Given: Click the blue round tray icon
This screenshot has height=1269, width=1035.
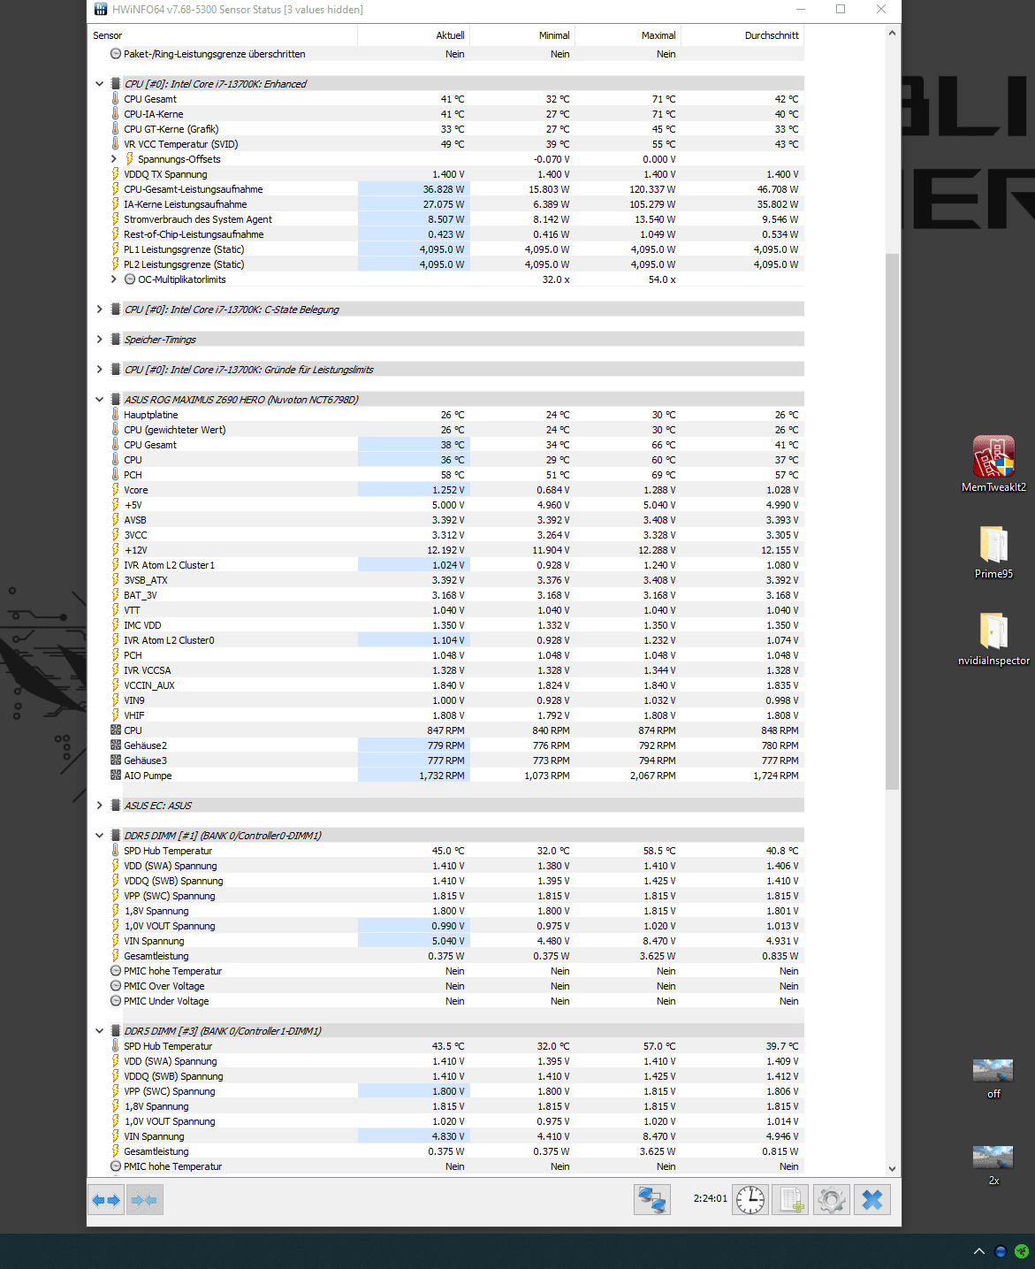Looking at the screenshot, I should (1001, 1251).
